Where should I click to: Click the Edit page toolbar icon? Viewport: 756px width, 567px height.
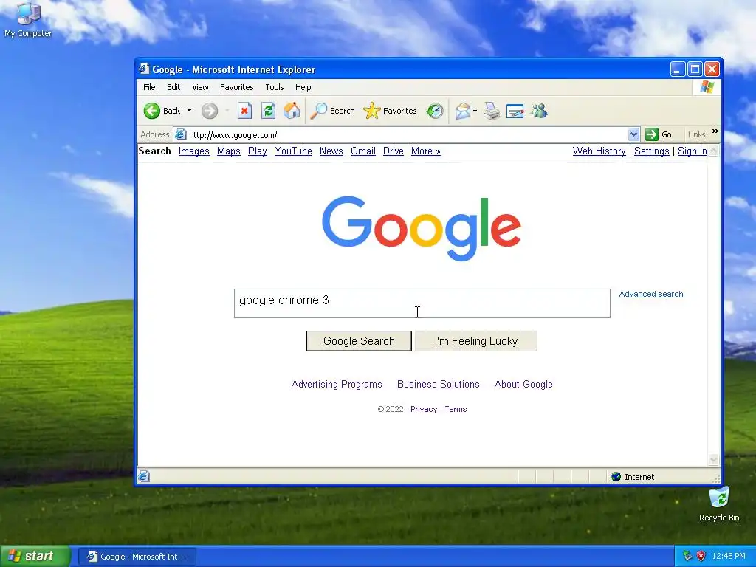tap(515, 111)
